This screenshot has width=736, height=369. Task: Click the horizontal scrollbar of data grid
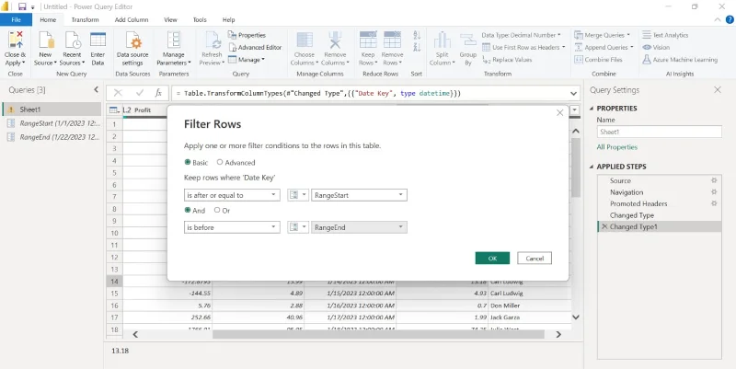(378, 335)
